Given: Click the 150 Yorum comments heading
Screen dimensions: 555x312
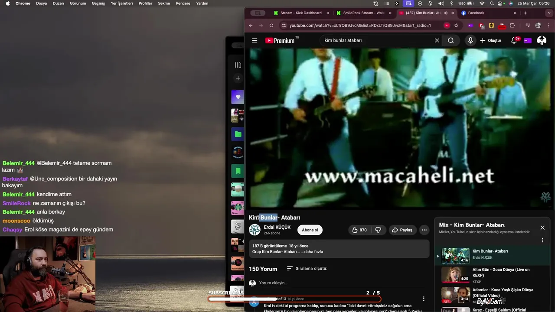Looking at the screenshot, I should tap(263, 269).
